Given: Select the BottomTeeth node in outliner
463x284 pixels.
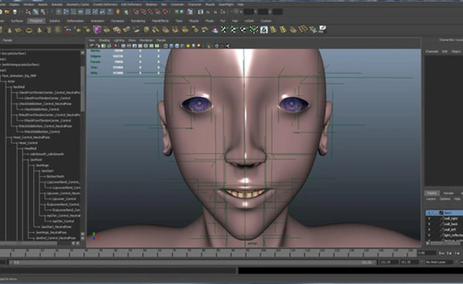Looking at the screenshot, I should coord(55,176).
